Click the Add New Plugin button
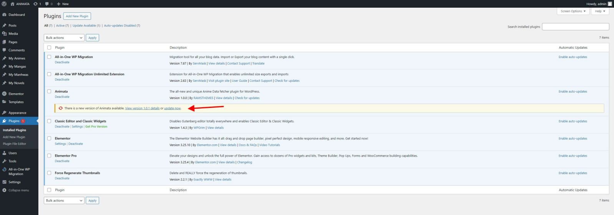Screen dimensions: 614x215 [77, 16]
